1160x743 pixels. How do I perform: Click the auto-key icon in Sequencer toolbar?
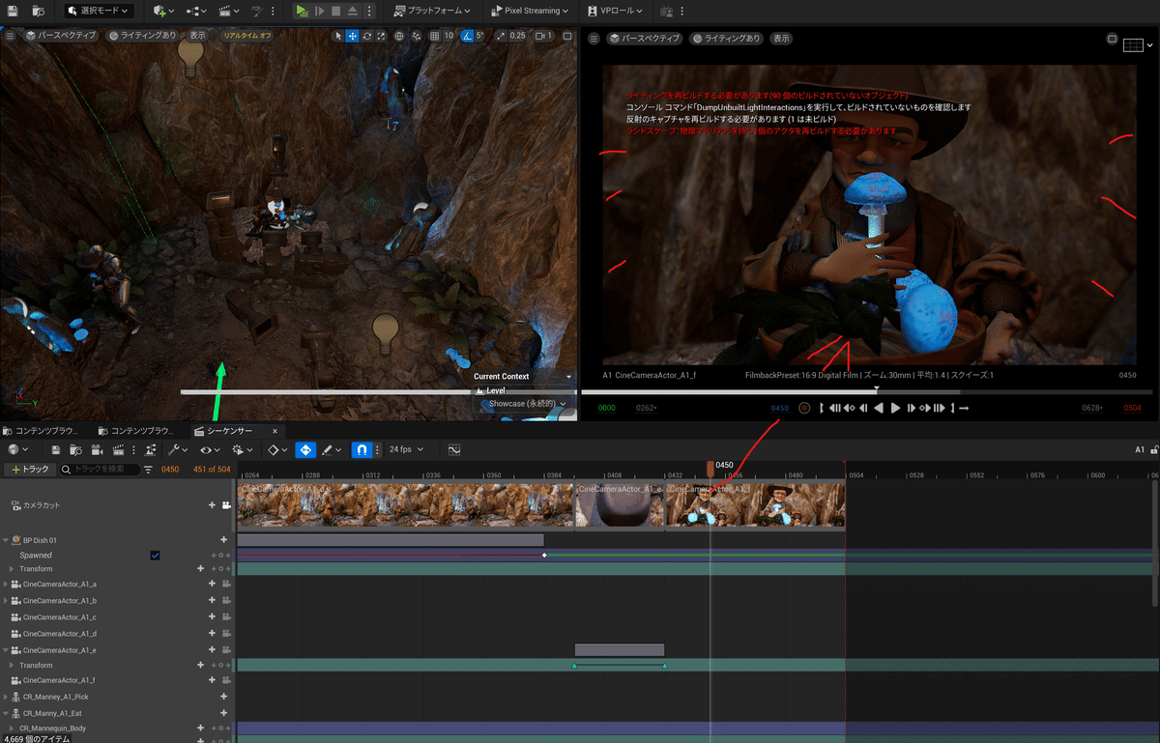pyautogui.click(x=304, y=449)
